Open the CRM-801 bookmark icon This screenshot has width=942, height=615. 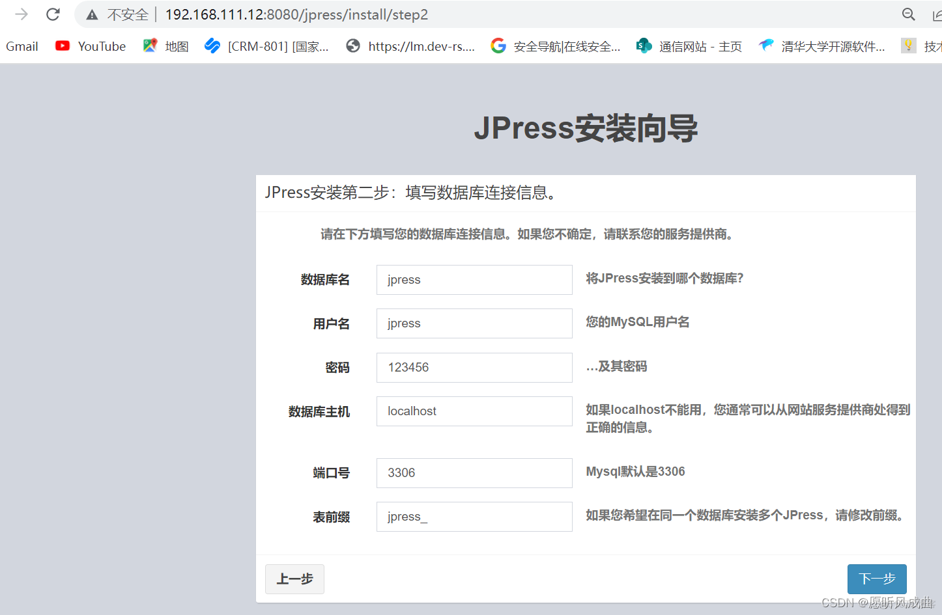coord(212,46)
